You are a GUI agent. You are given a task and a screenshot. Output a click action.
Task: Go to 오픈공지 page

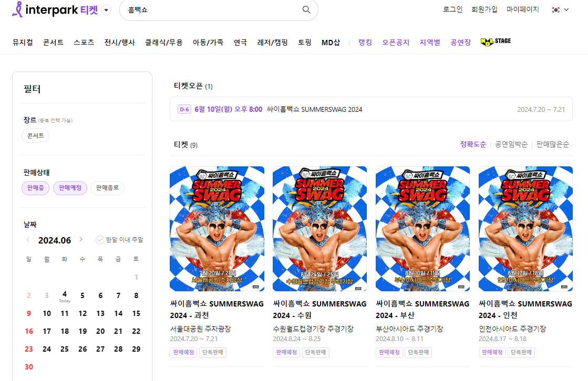396,43
